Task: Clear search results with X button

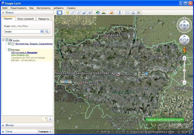Action: click(x=50, y=119)
